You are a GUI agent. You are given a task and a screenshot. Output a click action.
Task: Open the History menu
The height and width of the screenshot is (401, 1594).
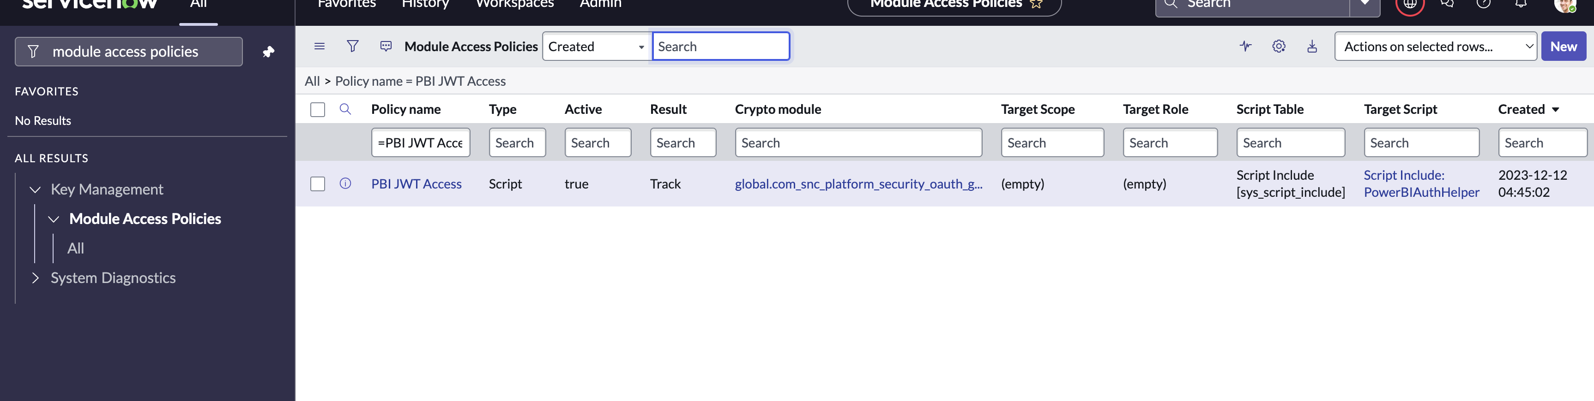pos(425,4)
